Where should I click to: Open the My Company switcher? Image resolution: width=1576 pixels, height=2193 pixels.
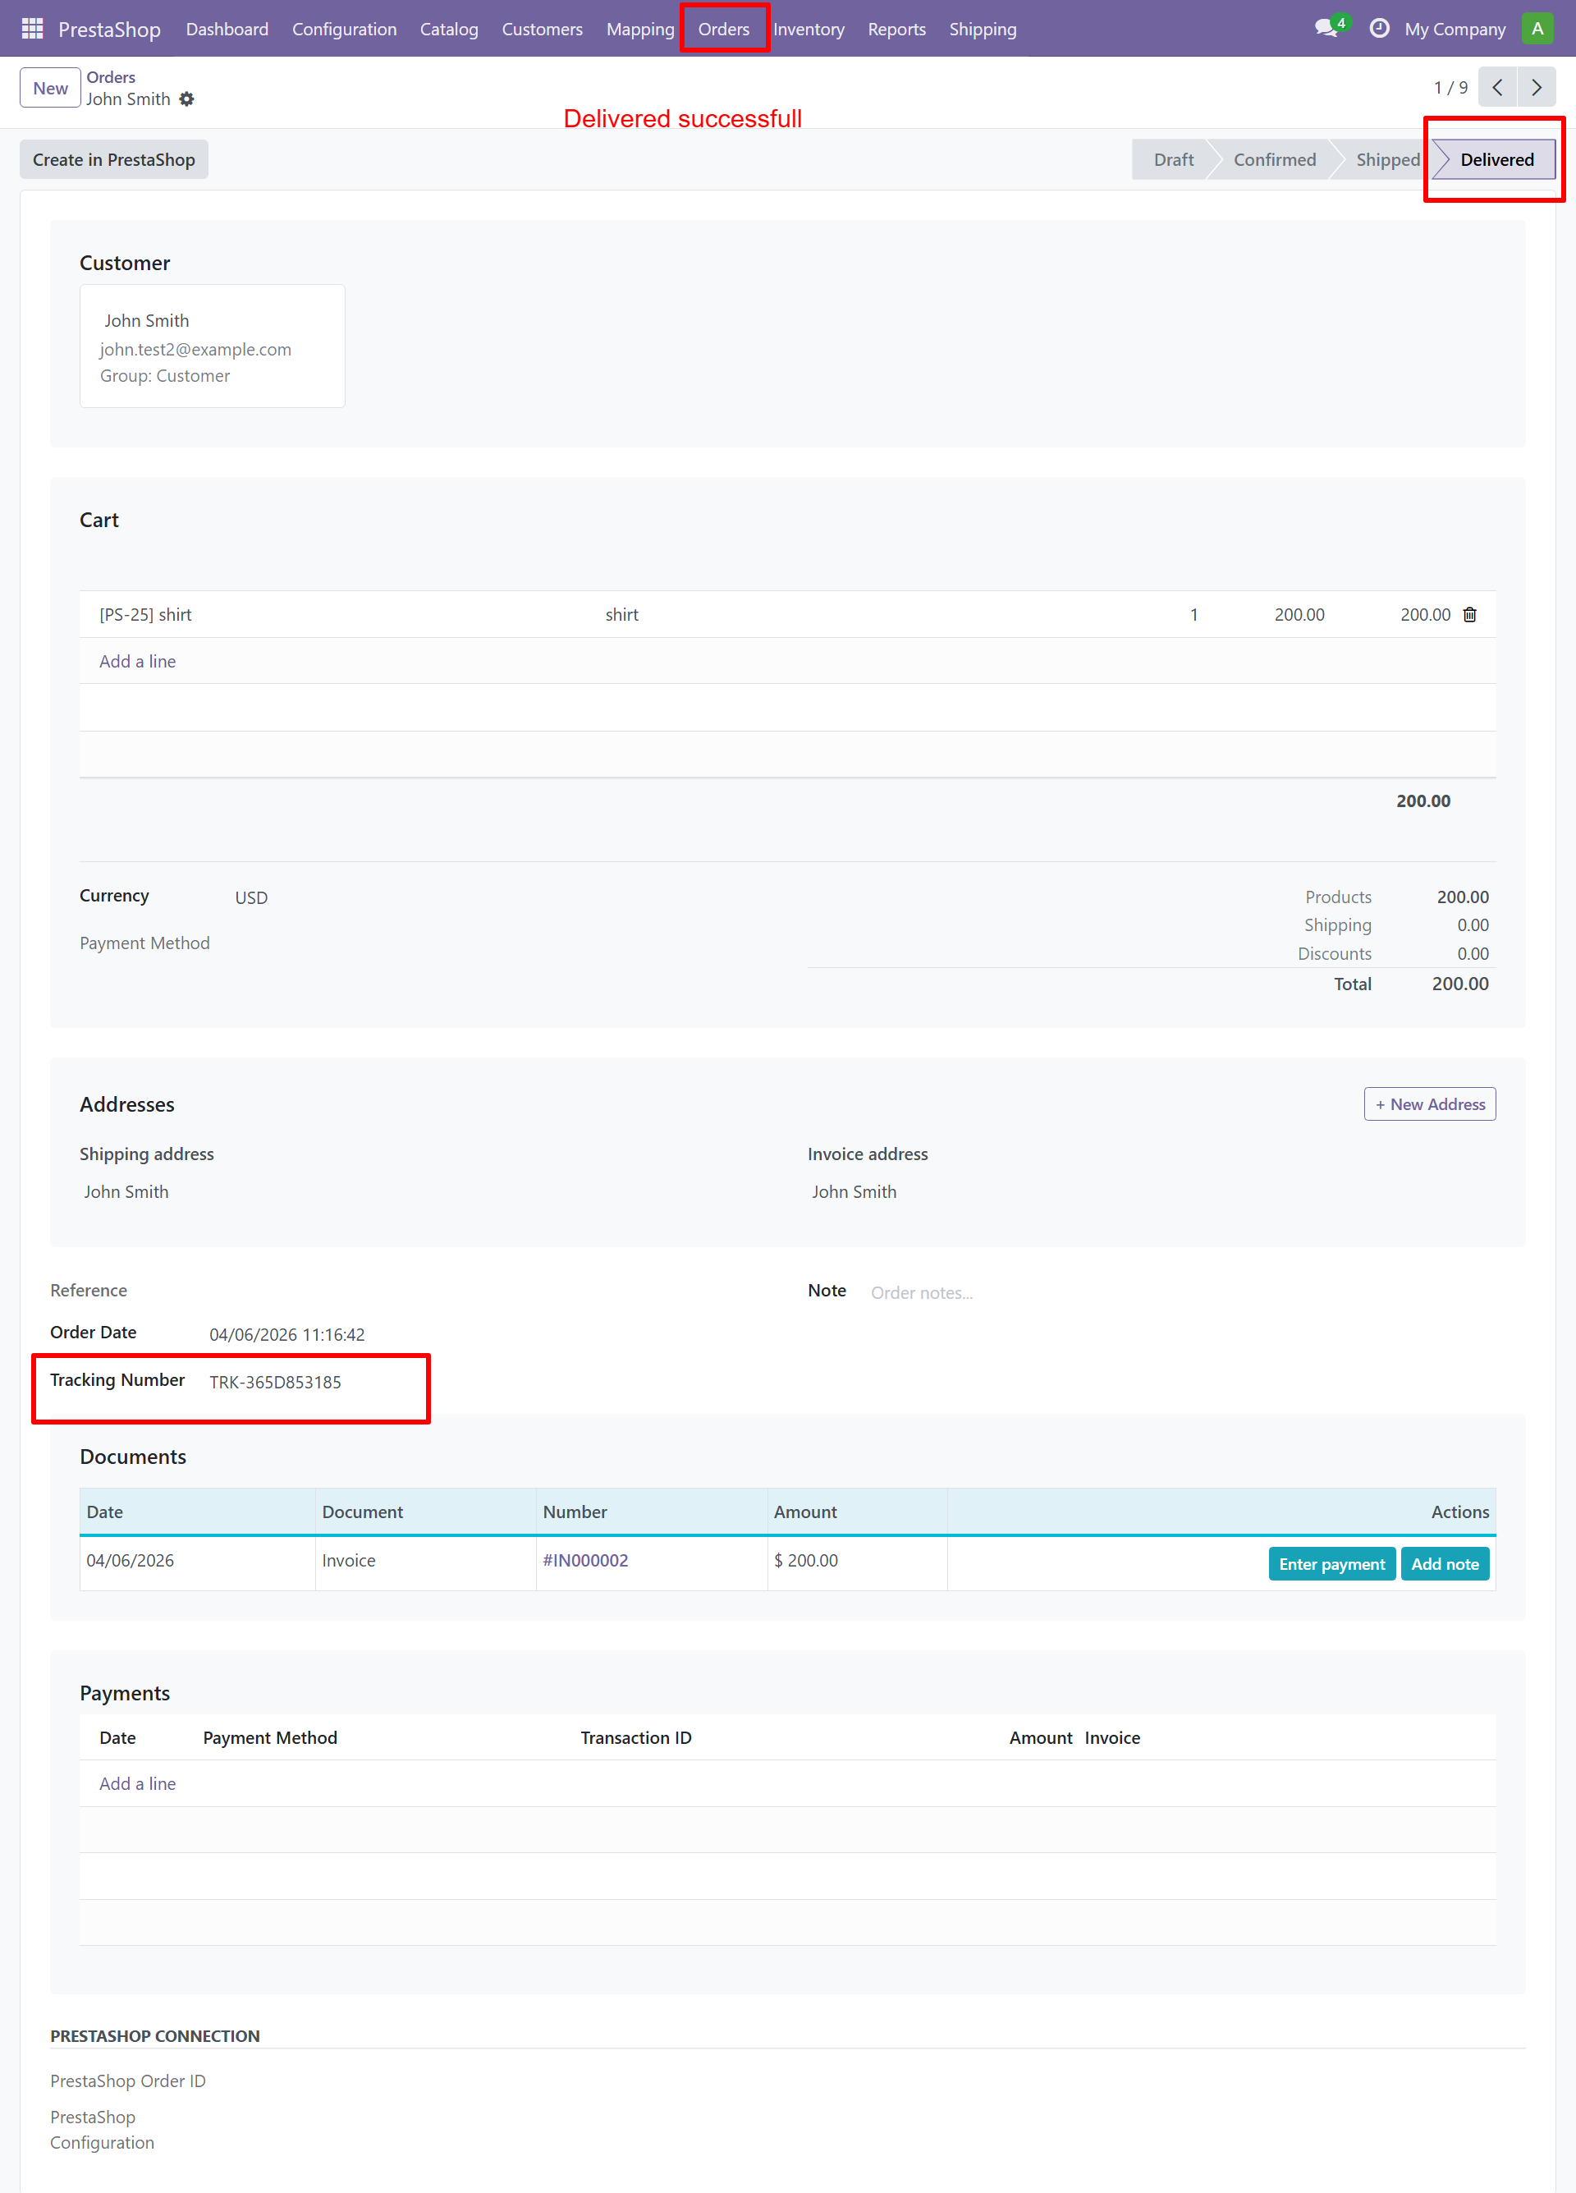(1455, 29)
